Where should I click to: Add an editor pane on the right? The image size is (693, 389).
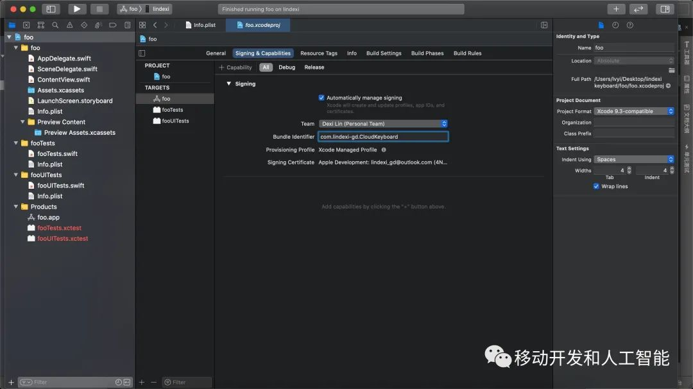pyautogui.click(x=544, y=25)
